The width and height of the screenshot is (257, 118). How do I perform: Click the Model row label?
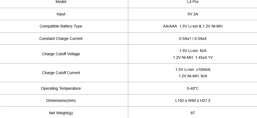61,2
